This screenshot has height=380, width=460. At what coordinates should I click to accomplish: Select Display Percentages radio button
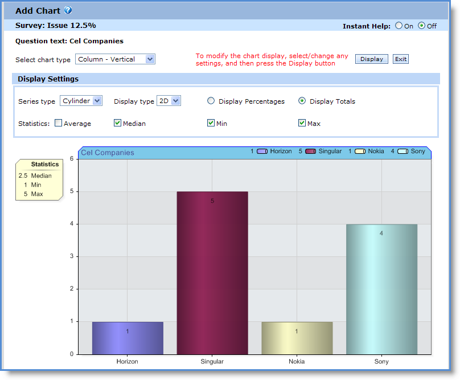coord(211,101)
